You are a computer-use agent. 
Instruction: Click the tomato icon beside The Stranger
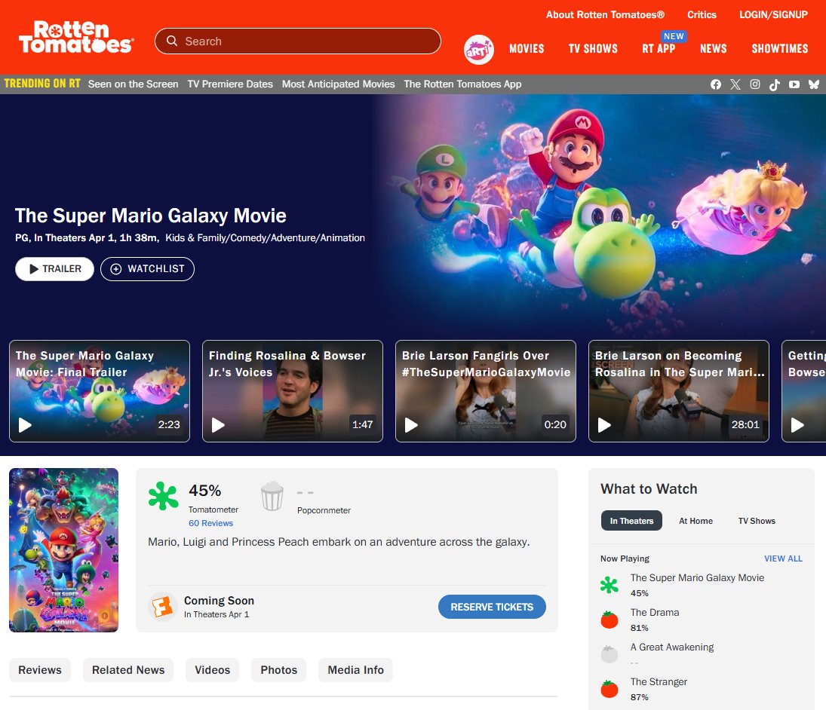point(610,689)
